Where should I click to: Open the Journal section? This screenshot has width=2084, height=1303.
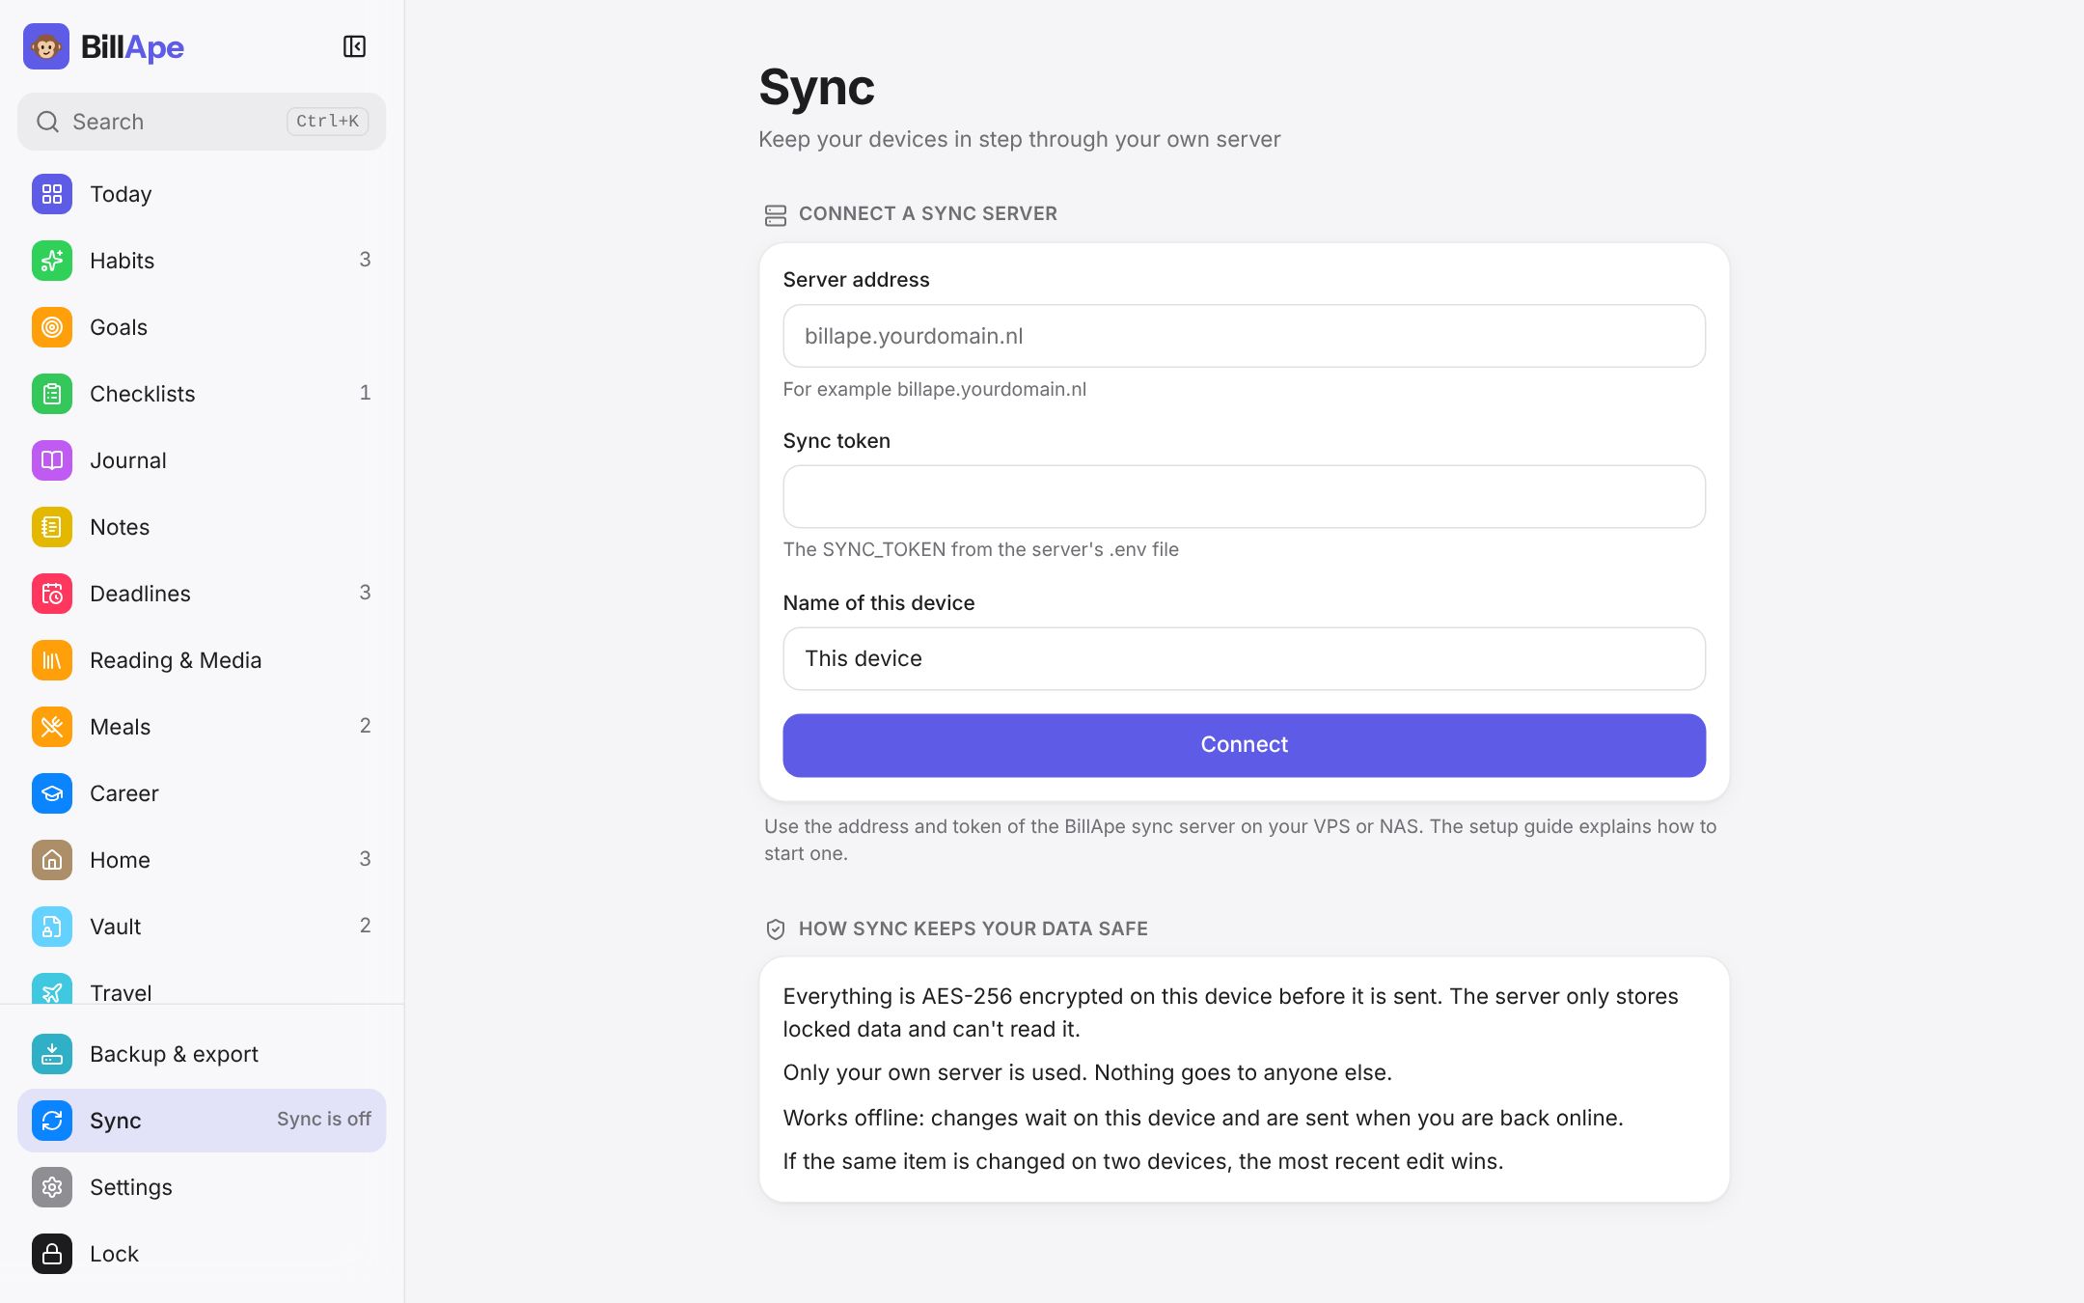(x=202, y=460)
